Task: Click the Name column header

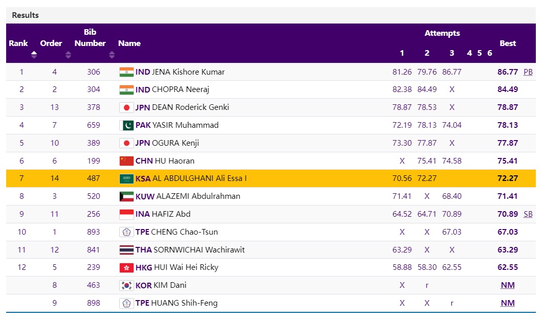Action: point(129,43)
